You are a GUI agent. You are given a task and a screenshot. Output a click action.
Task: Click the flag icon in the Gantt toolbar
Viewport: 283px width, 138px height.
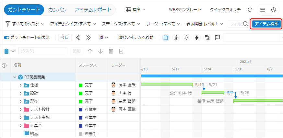click(218, 38)
